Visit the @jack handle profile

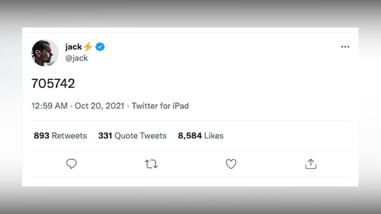click(x=77, y=58)
